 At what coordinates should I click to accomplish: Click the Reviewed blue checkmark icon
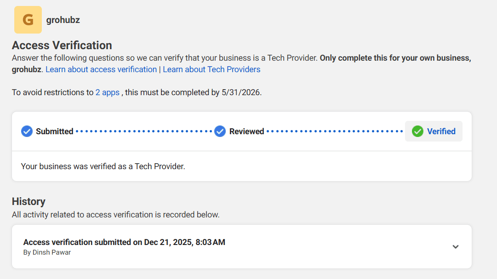point(220,131)
